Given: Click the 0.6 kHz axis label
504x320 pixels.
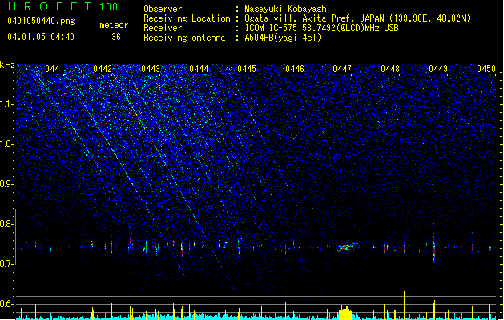Looking at the screenshot, I should point(7,304).
